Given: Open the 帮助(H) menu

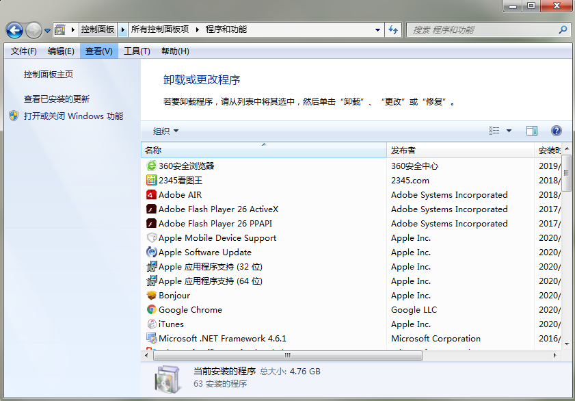Looking at the screenshot, I should tap(175, 51).
